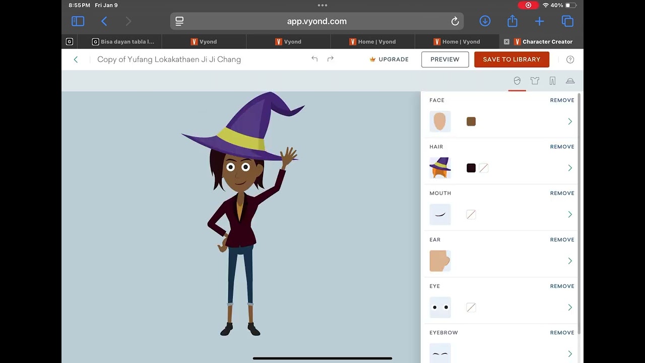This screenshot has height=363, width=645.
Task: Click the Save to Library button
Action: point(511,59)
